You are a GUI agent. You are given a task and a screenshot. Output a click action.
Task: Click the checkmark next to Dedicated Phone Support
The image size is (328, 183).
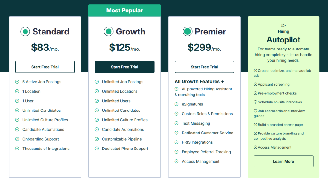[x=97, y=149]
